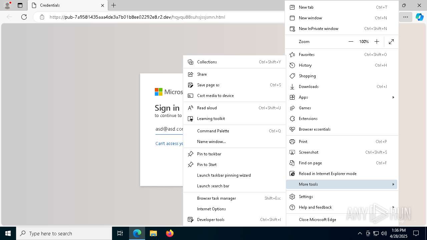Select Name window... menu entry
The height and width of the screenshot is (240, 427).
[x=235, y=142]
